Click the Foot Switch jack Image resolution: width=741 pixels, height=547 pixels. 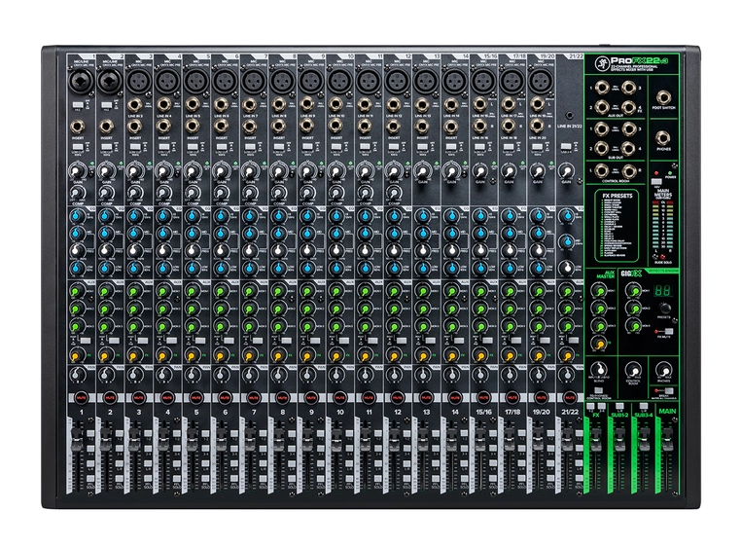click(663, 98)
